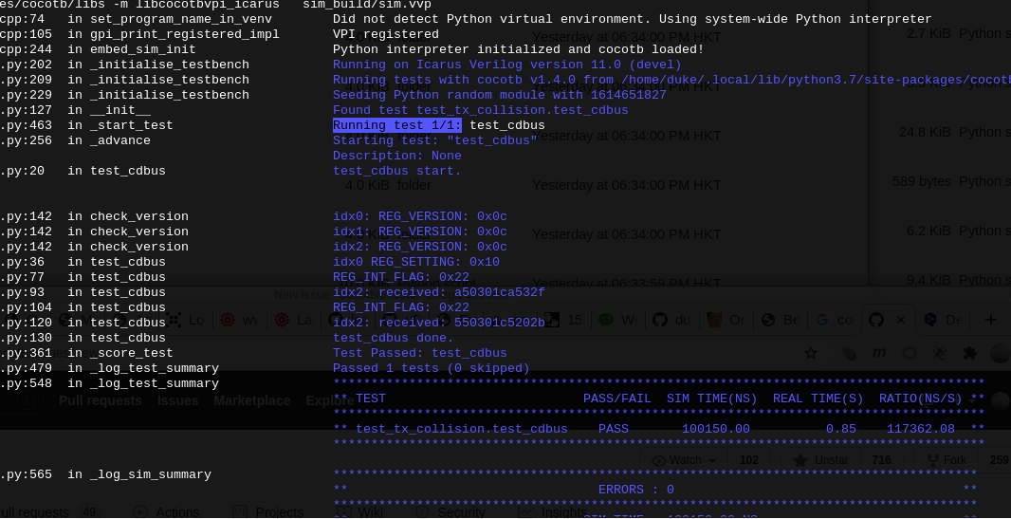Click 'Description: None' terminal line

coord(397,156)
